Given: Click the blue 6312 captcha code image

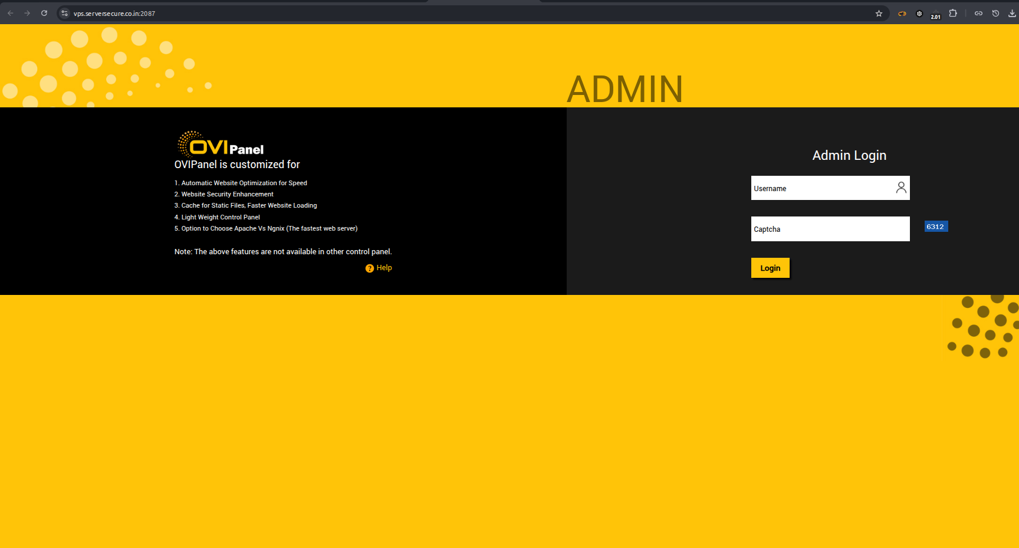Looking at the screenshot, I should pyautogui.click(x=936, y=227).
